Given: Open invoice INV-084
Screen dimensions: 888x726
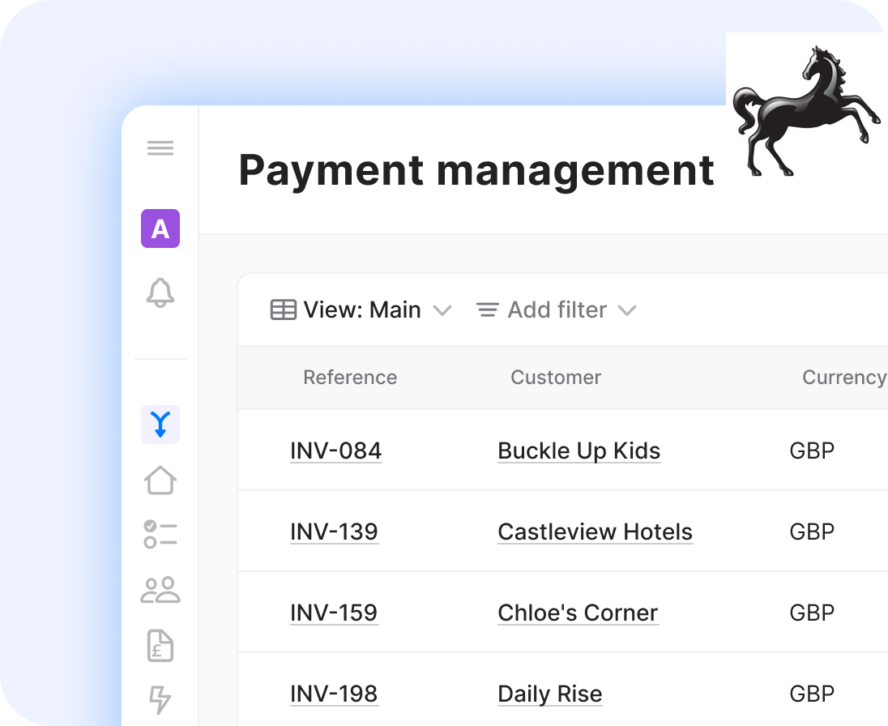Looking at the screenshot, I should coord(335,451).
